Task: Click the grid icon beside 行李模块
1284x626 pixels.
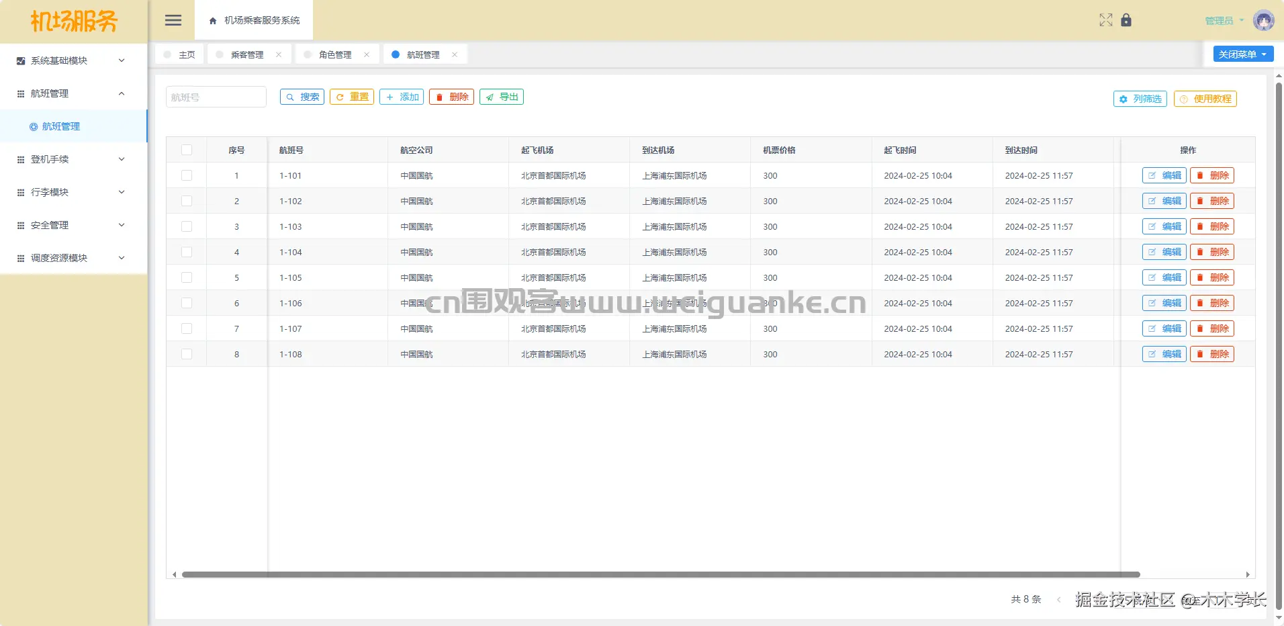Action: point(21,192)
